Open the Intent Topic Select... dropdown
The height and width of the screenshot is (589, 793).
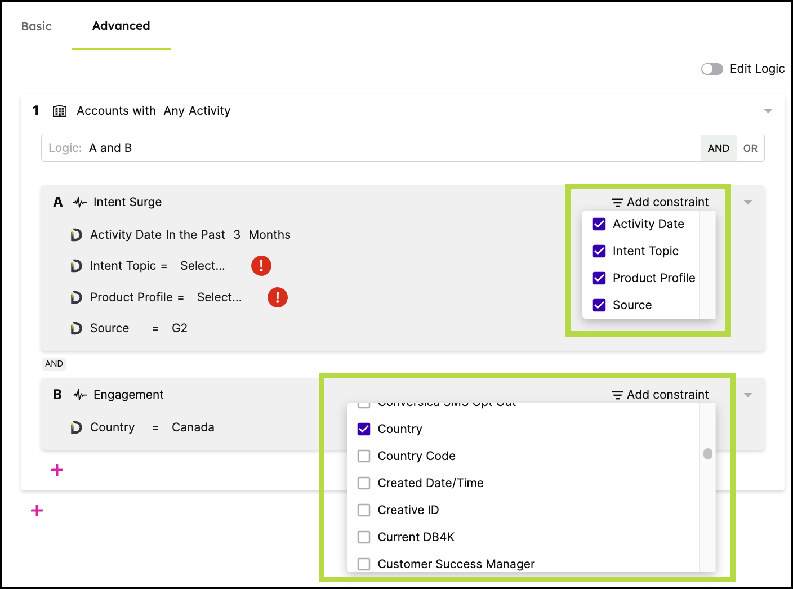pos(203,266)
